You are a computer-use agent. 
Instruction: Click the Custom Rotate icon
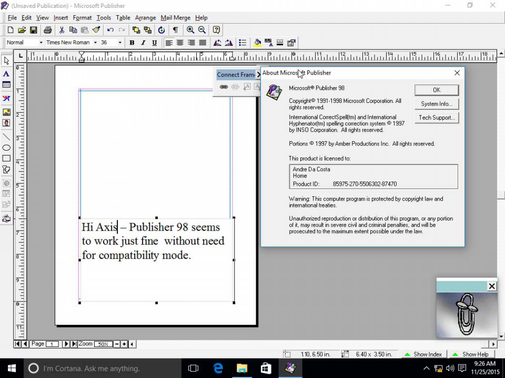point(161,30)
